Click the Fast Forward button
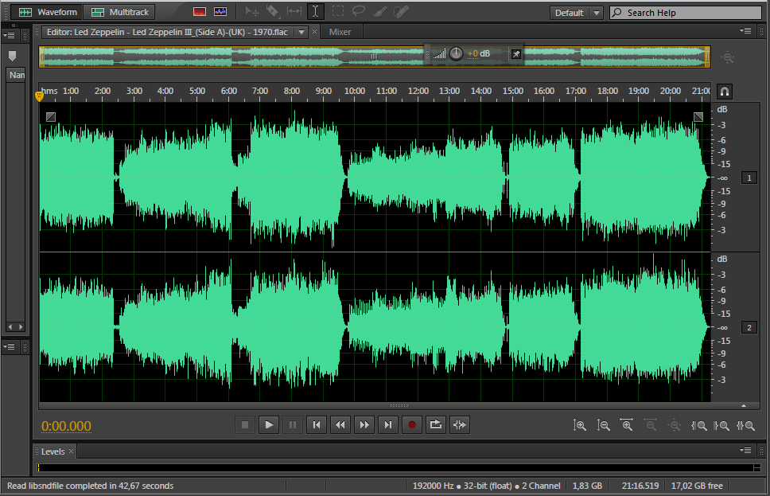Image resolution: width=770 pixels, height=496 pixels. (364, 424)
